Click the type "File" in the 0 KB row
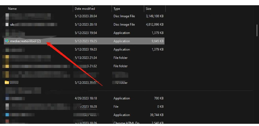 click(116, 107)
